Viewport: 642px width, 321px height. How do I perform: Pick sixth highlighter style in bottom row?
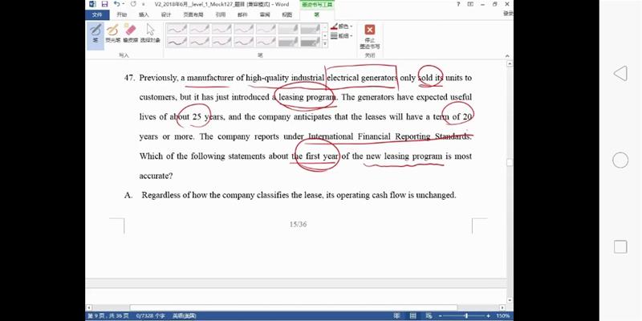[x=288, y=42]
